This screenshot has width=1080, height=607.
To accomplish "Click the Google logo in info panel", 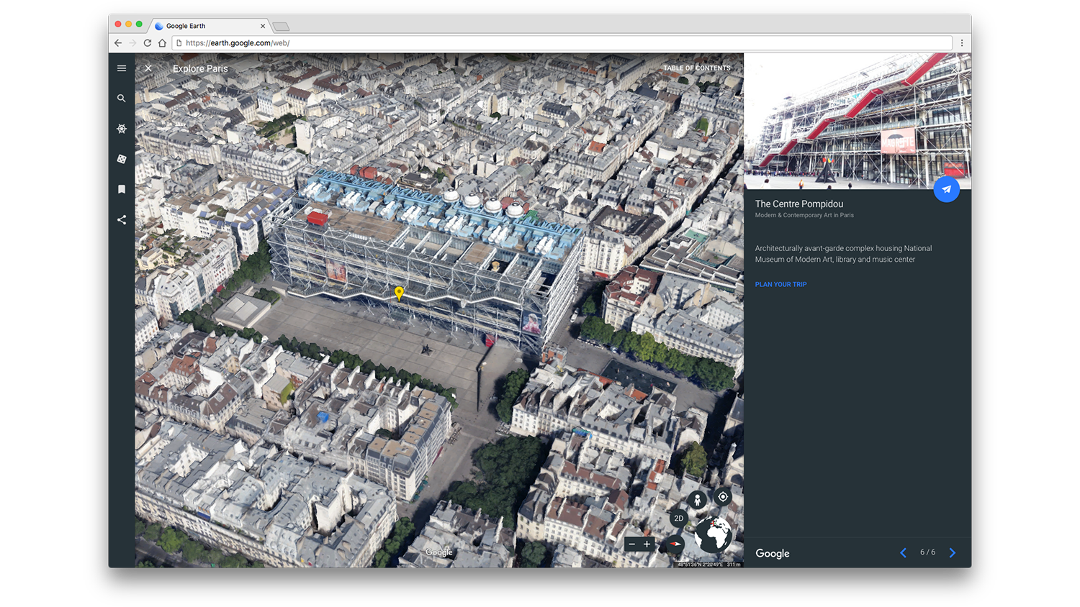I will coord(772,553).
